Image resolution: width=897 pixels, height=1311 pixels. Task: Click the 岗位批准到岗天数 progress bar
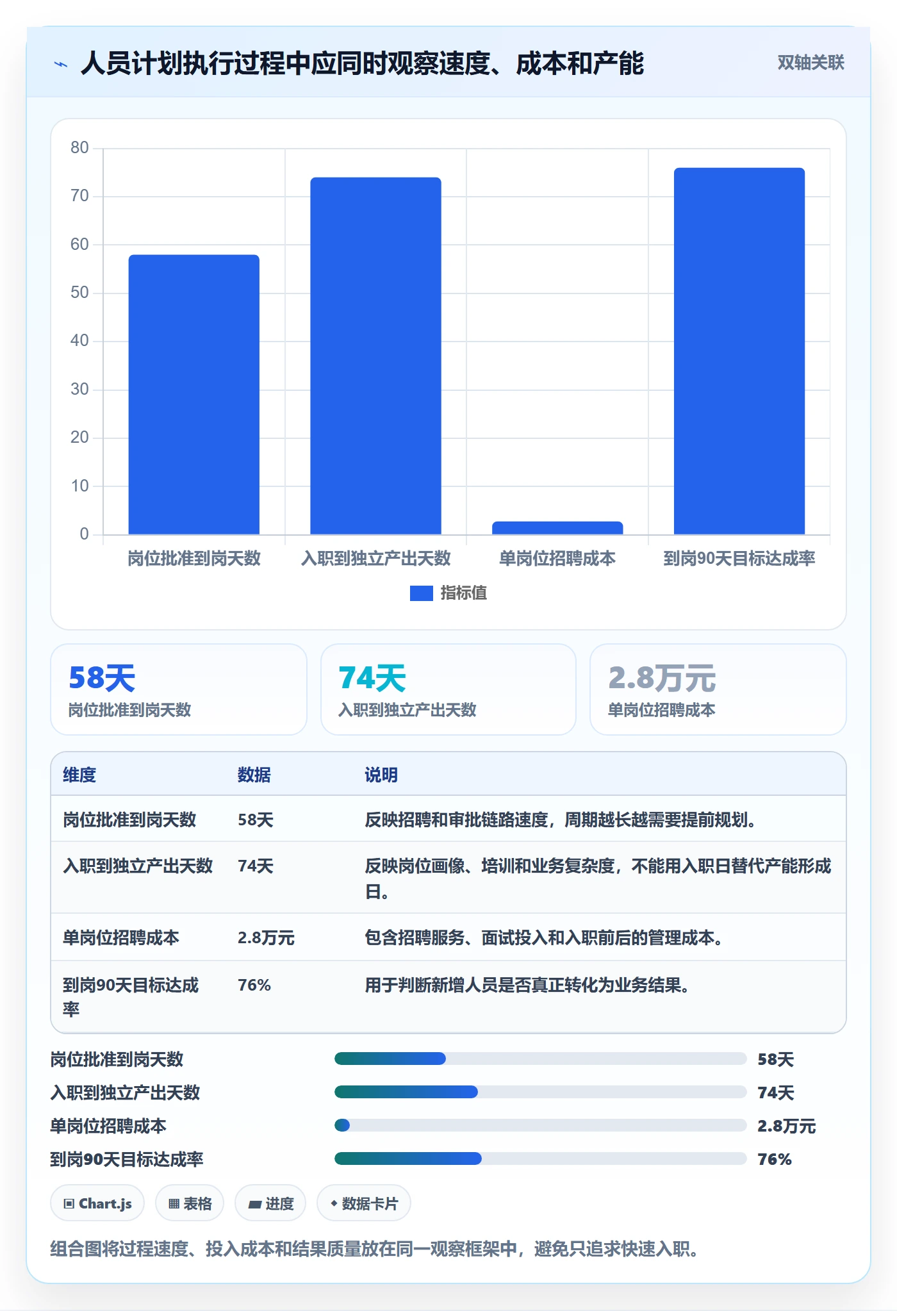541,1059
